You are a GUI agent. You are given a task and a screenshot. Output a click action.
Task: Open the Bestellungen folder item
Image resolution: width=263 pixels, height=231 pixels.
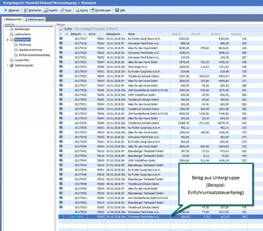(x=22, y=29)
